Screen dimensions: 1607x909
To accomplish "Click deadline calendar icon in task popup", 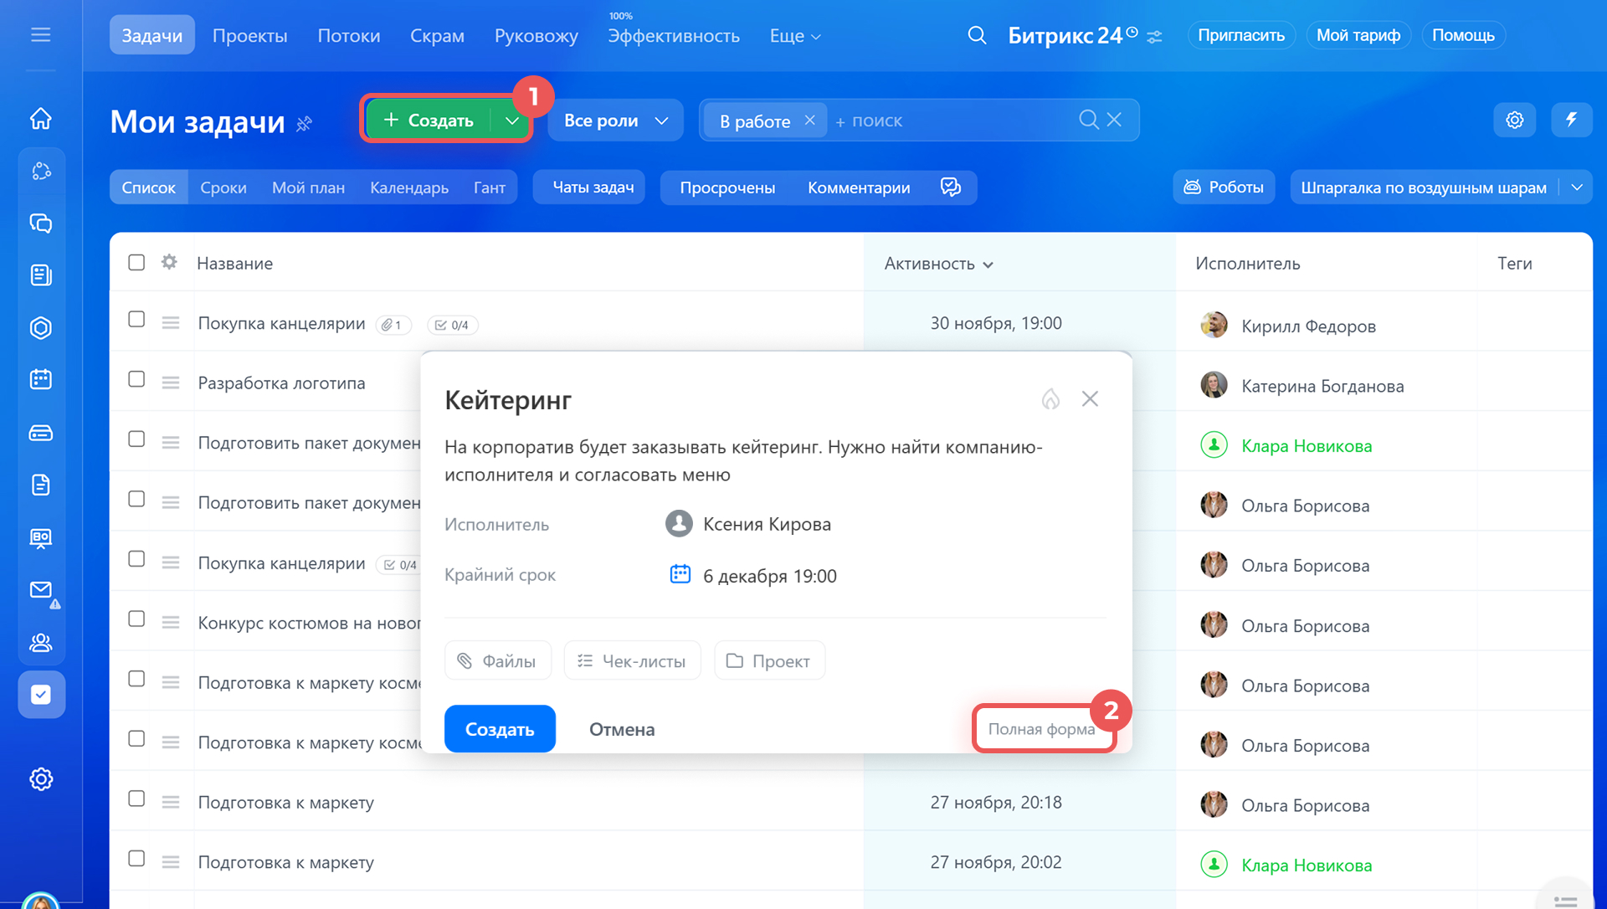I will coord(680,574).
